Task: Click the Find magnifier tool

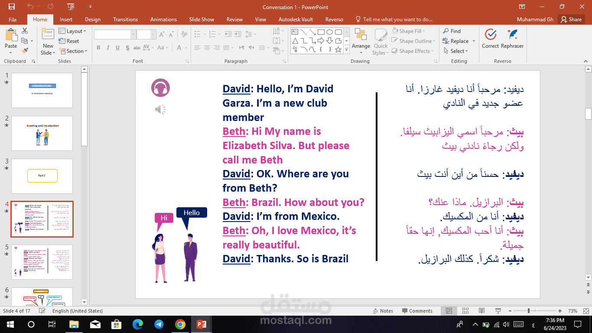Action: pos(452,31)
